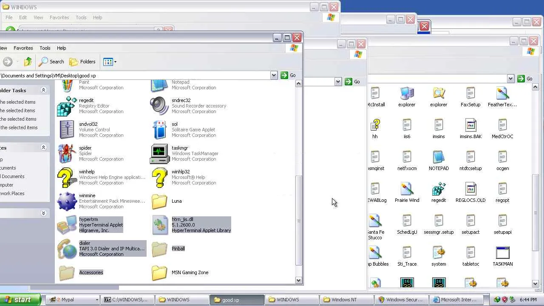Screen dimensions: 544x306
Task: Click the scroll-down arrow in icon-view window
Action: [535, 283]
